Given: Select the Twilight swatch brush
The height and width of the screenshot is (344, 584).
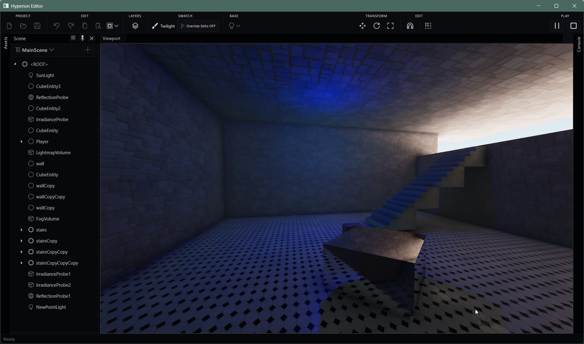Looking at the screenshot, I should point(163,26).
